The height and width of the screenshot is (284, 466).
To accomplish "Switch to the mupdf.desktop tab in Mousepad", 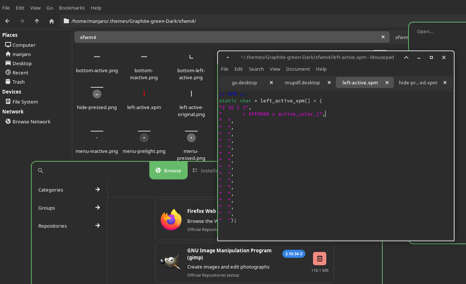I will 302,83.
